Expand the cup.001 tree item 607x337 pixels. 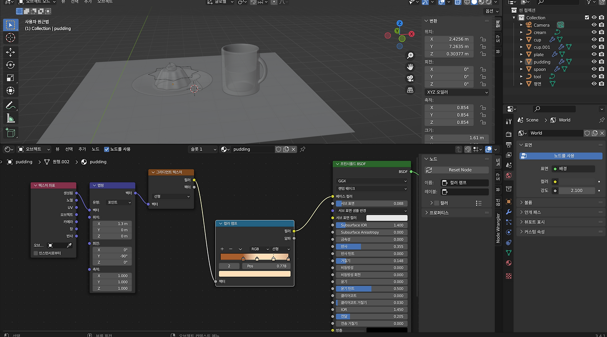(522, 47)
